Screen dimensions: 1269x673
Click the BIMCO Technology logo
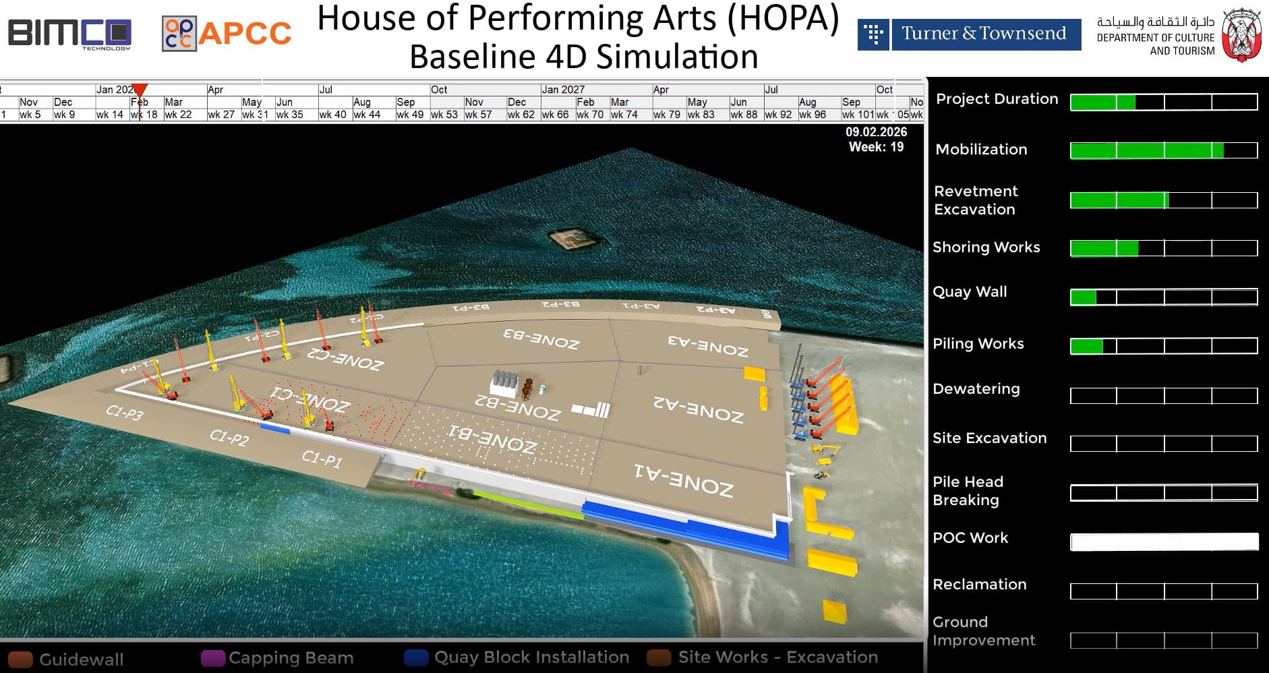(x=69, y=34)
